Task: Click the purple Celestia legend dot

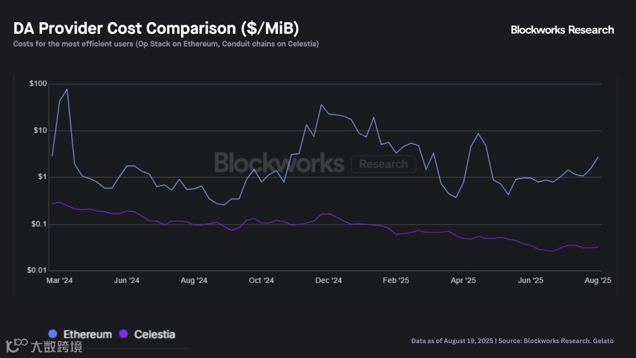Action: (123, 334)
